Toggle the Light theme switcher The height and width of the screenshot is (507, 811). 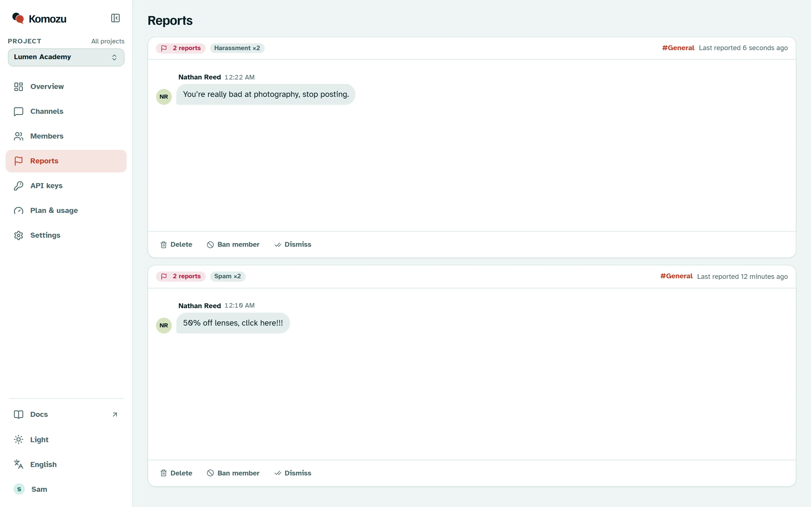coord(66,440)
